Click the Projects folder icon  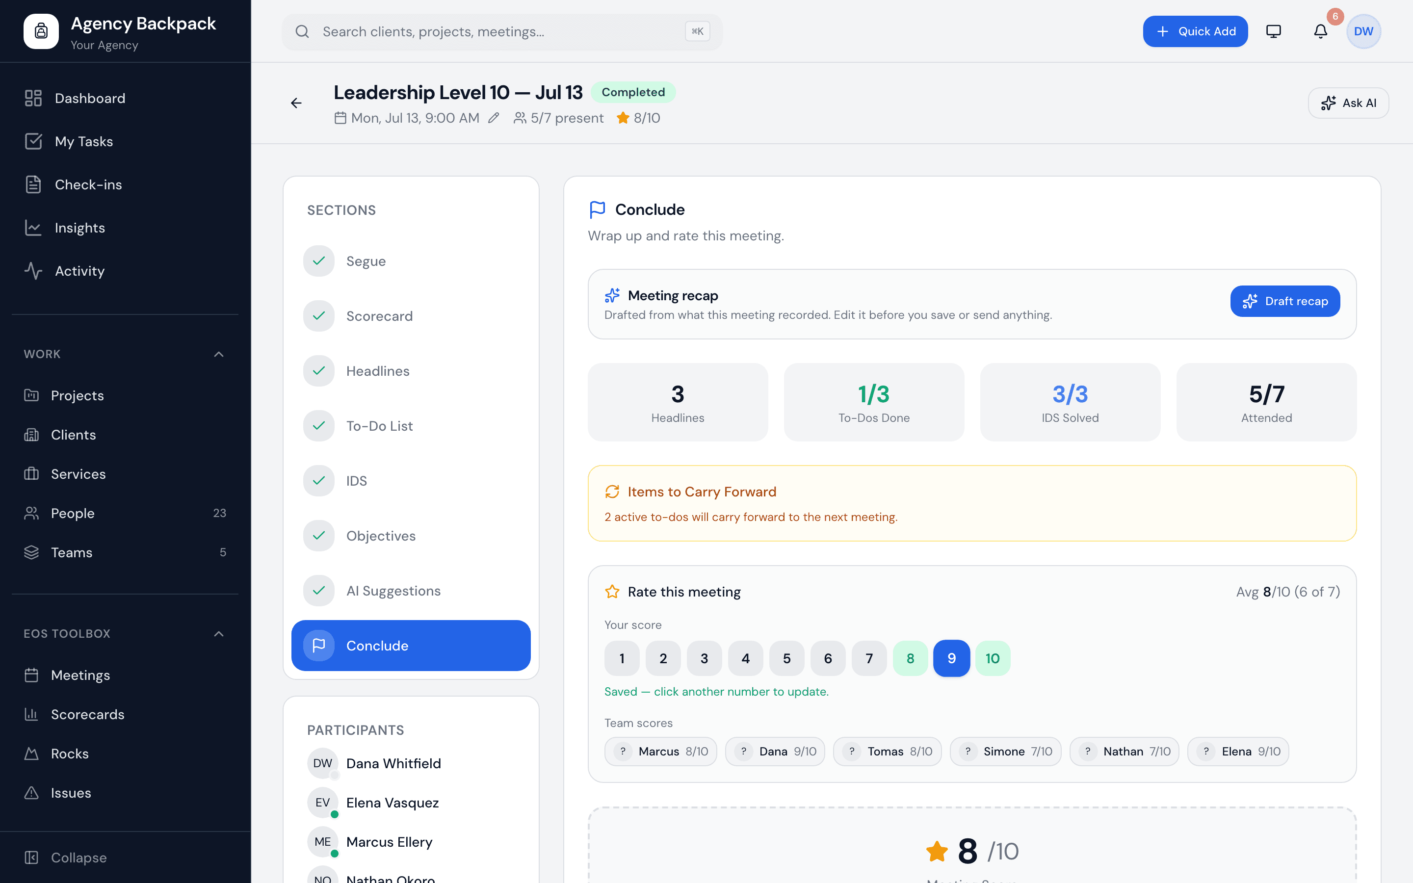[x=31, y=395]
